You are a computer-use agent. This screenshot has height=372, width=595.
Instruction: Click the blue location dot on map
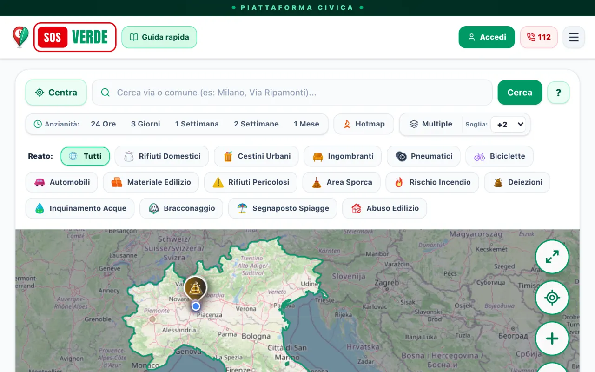(x=196, y=306)
